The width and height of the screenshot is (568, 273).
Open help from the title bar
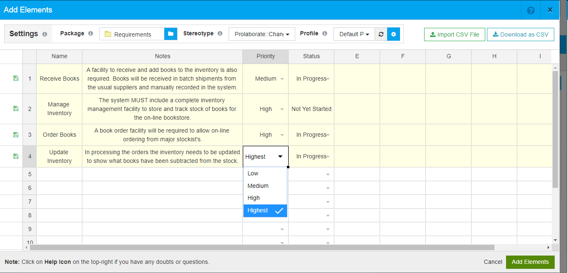531,10
